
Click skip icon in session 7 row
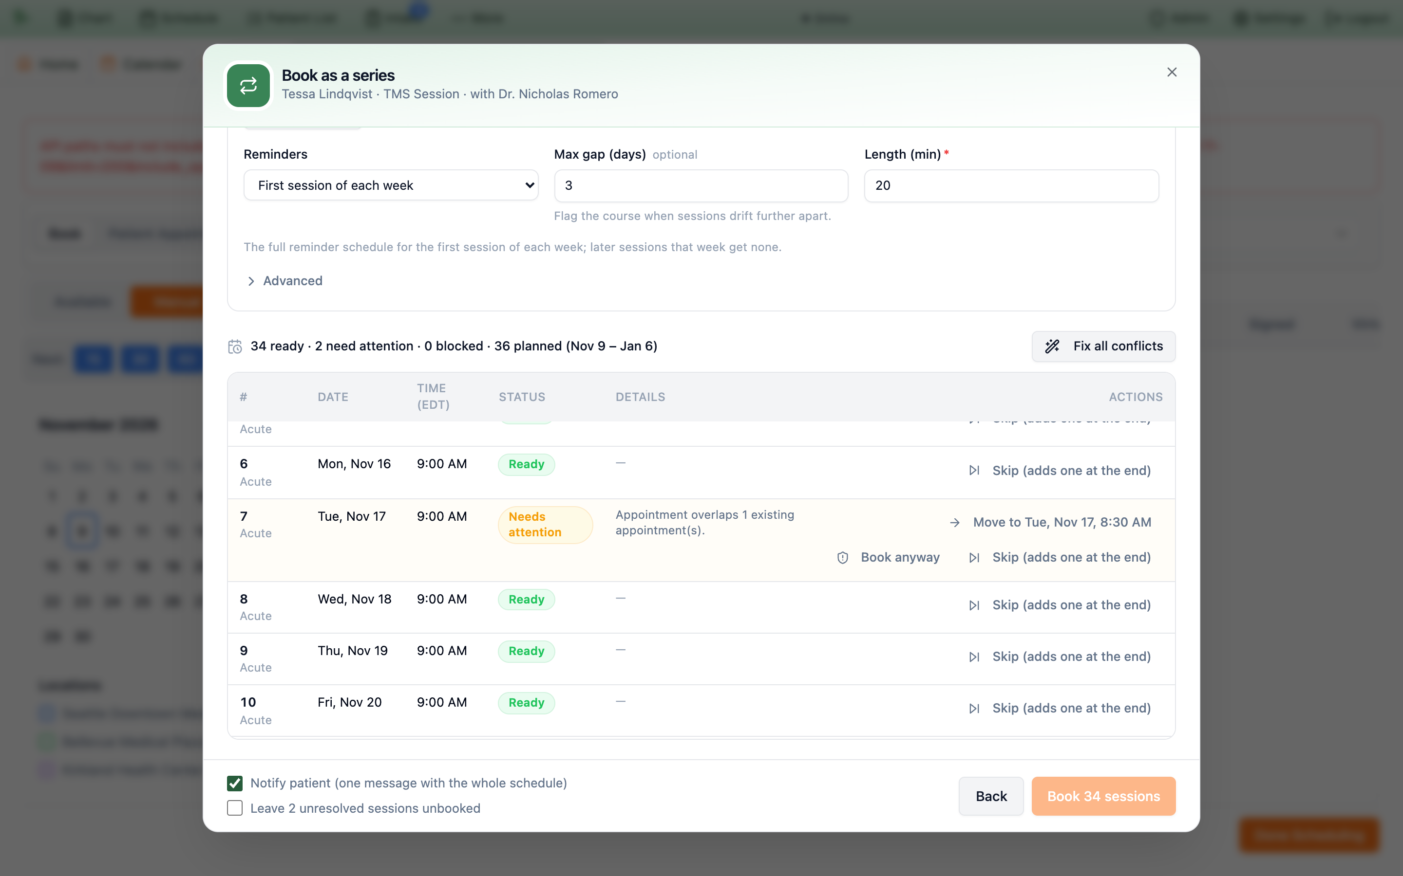pos(975,557)
